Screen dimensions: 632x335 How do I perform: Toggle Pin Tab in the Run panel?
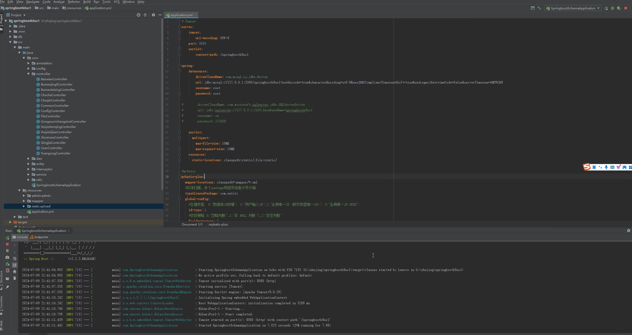[7, 287]
